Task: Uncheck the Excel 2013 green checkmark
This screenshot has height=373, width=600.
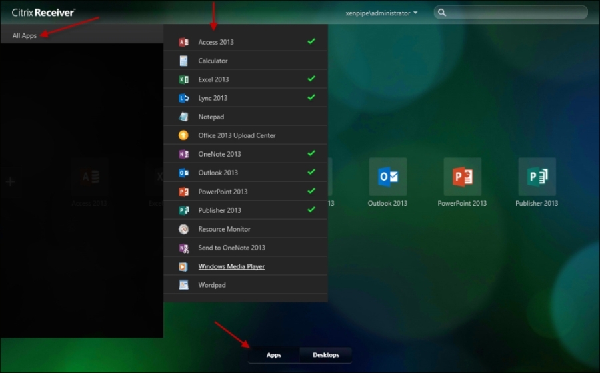Action: point(311,79)
